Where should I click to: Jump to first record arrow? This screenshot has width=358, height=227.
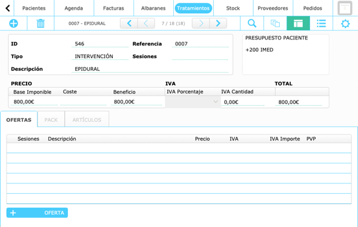[129, 23]
